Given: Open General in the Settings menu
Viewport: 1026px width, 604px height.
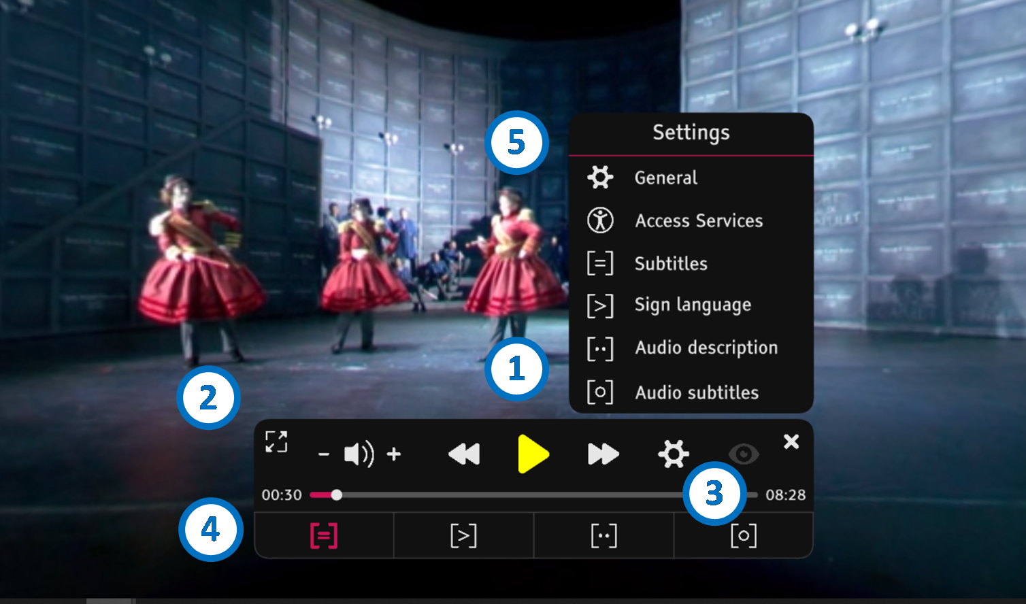Looking at the screenshot, I should pos(665,178).
